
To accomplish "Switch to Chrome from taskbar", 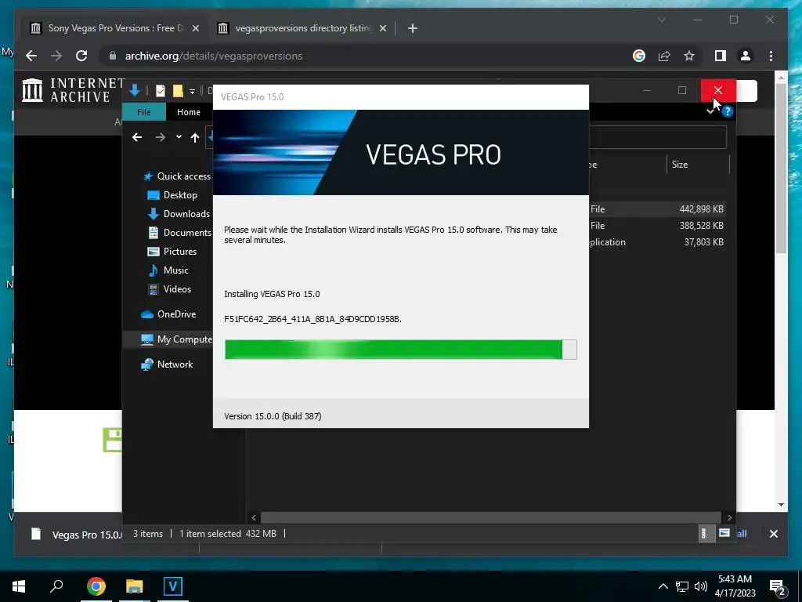I will [96, 586].
